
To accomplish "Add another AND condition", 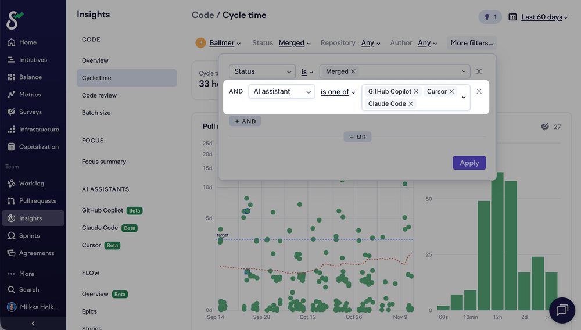I will tap(245, 121).
